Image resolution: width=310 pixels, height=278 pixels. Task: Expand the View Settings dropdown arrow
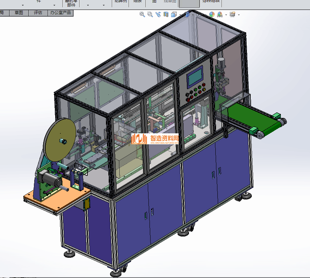click(x=239, y=15)
